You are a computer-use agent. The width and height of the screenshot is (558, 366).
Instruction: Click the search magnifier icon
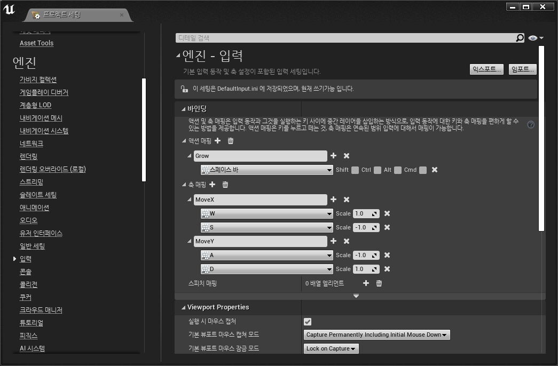(x=520, y=38)
